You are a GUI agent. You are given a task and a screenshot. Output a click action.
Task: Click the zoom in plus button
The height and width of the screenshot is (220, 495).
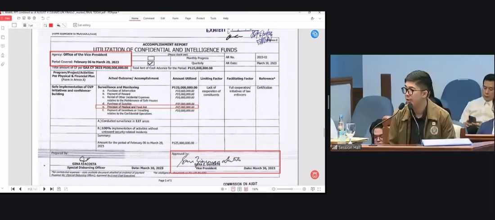tap(304, 189)
